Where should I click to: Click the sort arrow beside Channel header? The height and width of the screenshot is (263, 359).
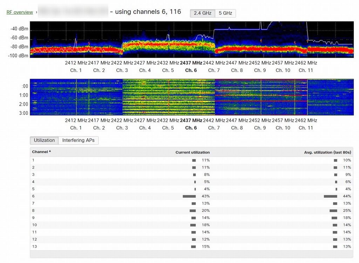pyautogui.click(x=50, y=151)
